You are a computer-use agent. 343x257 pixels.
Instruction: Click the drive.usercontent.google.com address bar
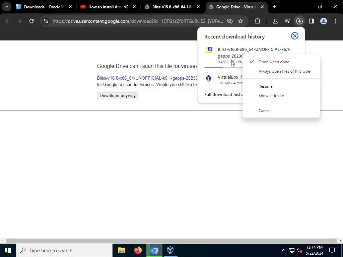138,21
